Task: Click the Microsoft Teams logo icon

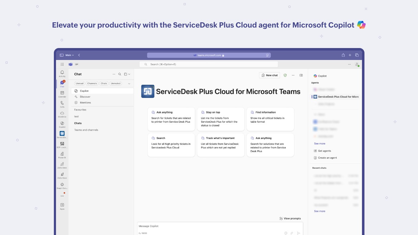Action: tap(70, 64)
